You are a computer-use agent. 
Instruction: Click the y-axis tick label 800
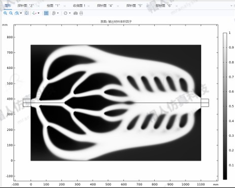tap(10, 37)
